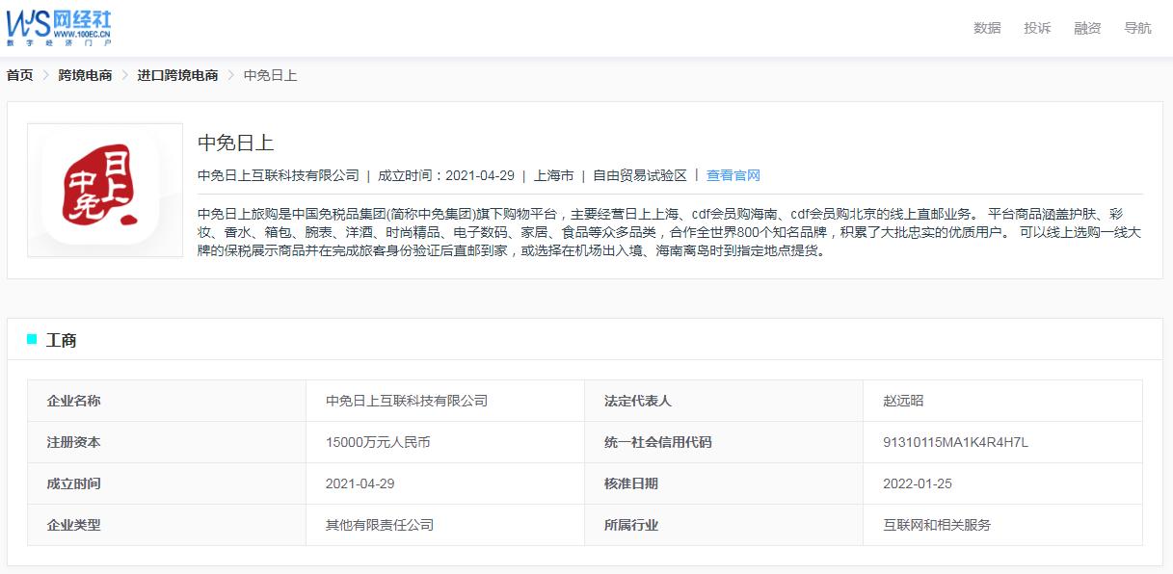Click the 中免日上互联科技有限公司 table cell
The width and height of the screenshot is (1173, 574).
coord(445,401)
